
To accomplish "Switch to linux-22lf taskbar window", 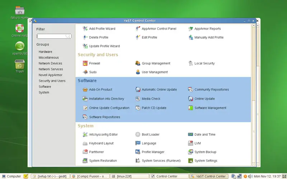I will point(130,176).
